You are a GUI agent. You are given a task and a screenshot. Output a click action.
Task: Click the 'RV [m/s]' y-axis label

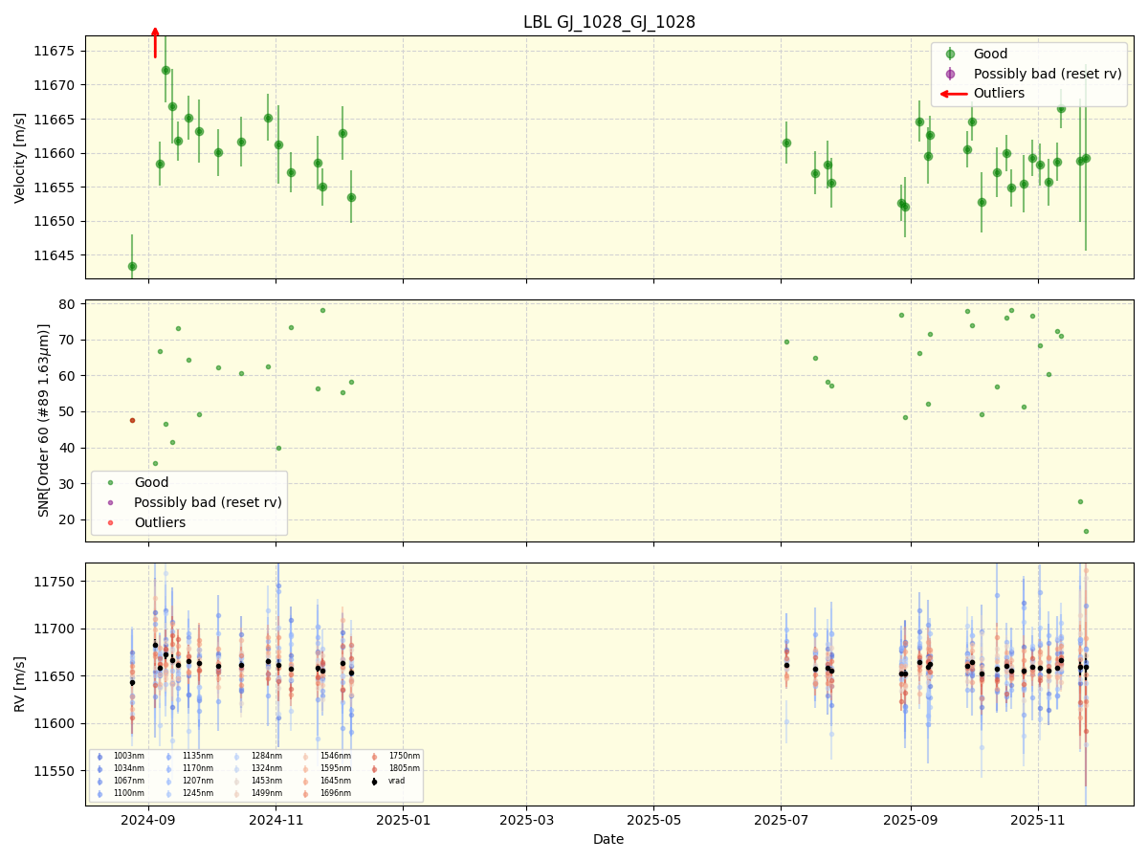[20, 684]
